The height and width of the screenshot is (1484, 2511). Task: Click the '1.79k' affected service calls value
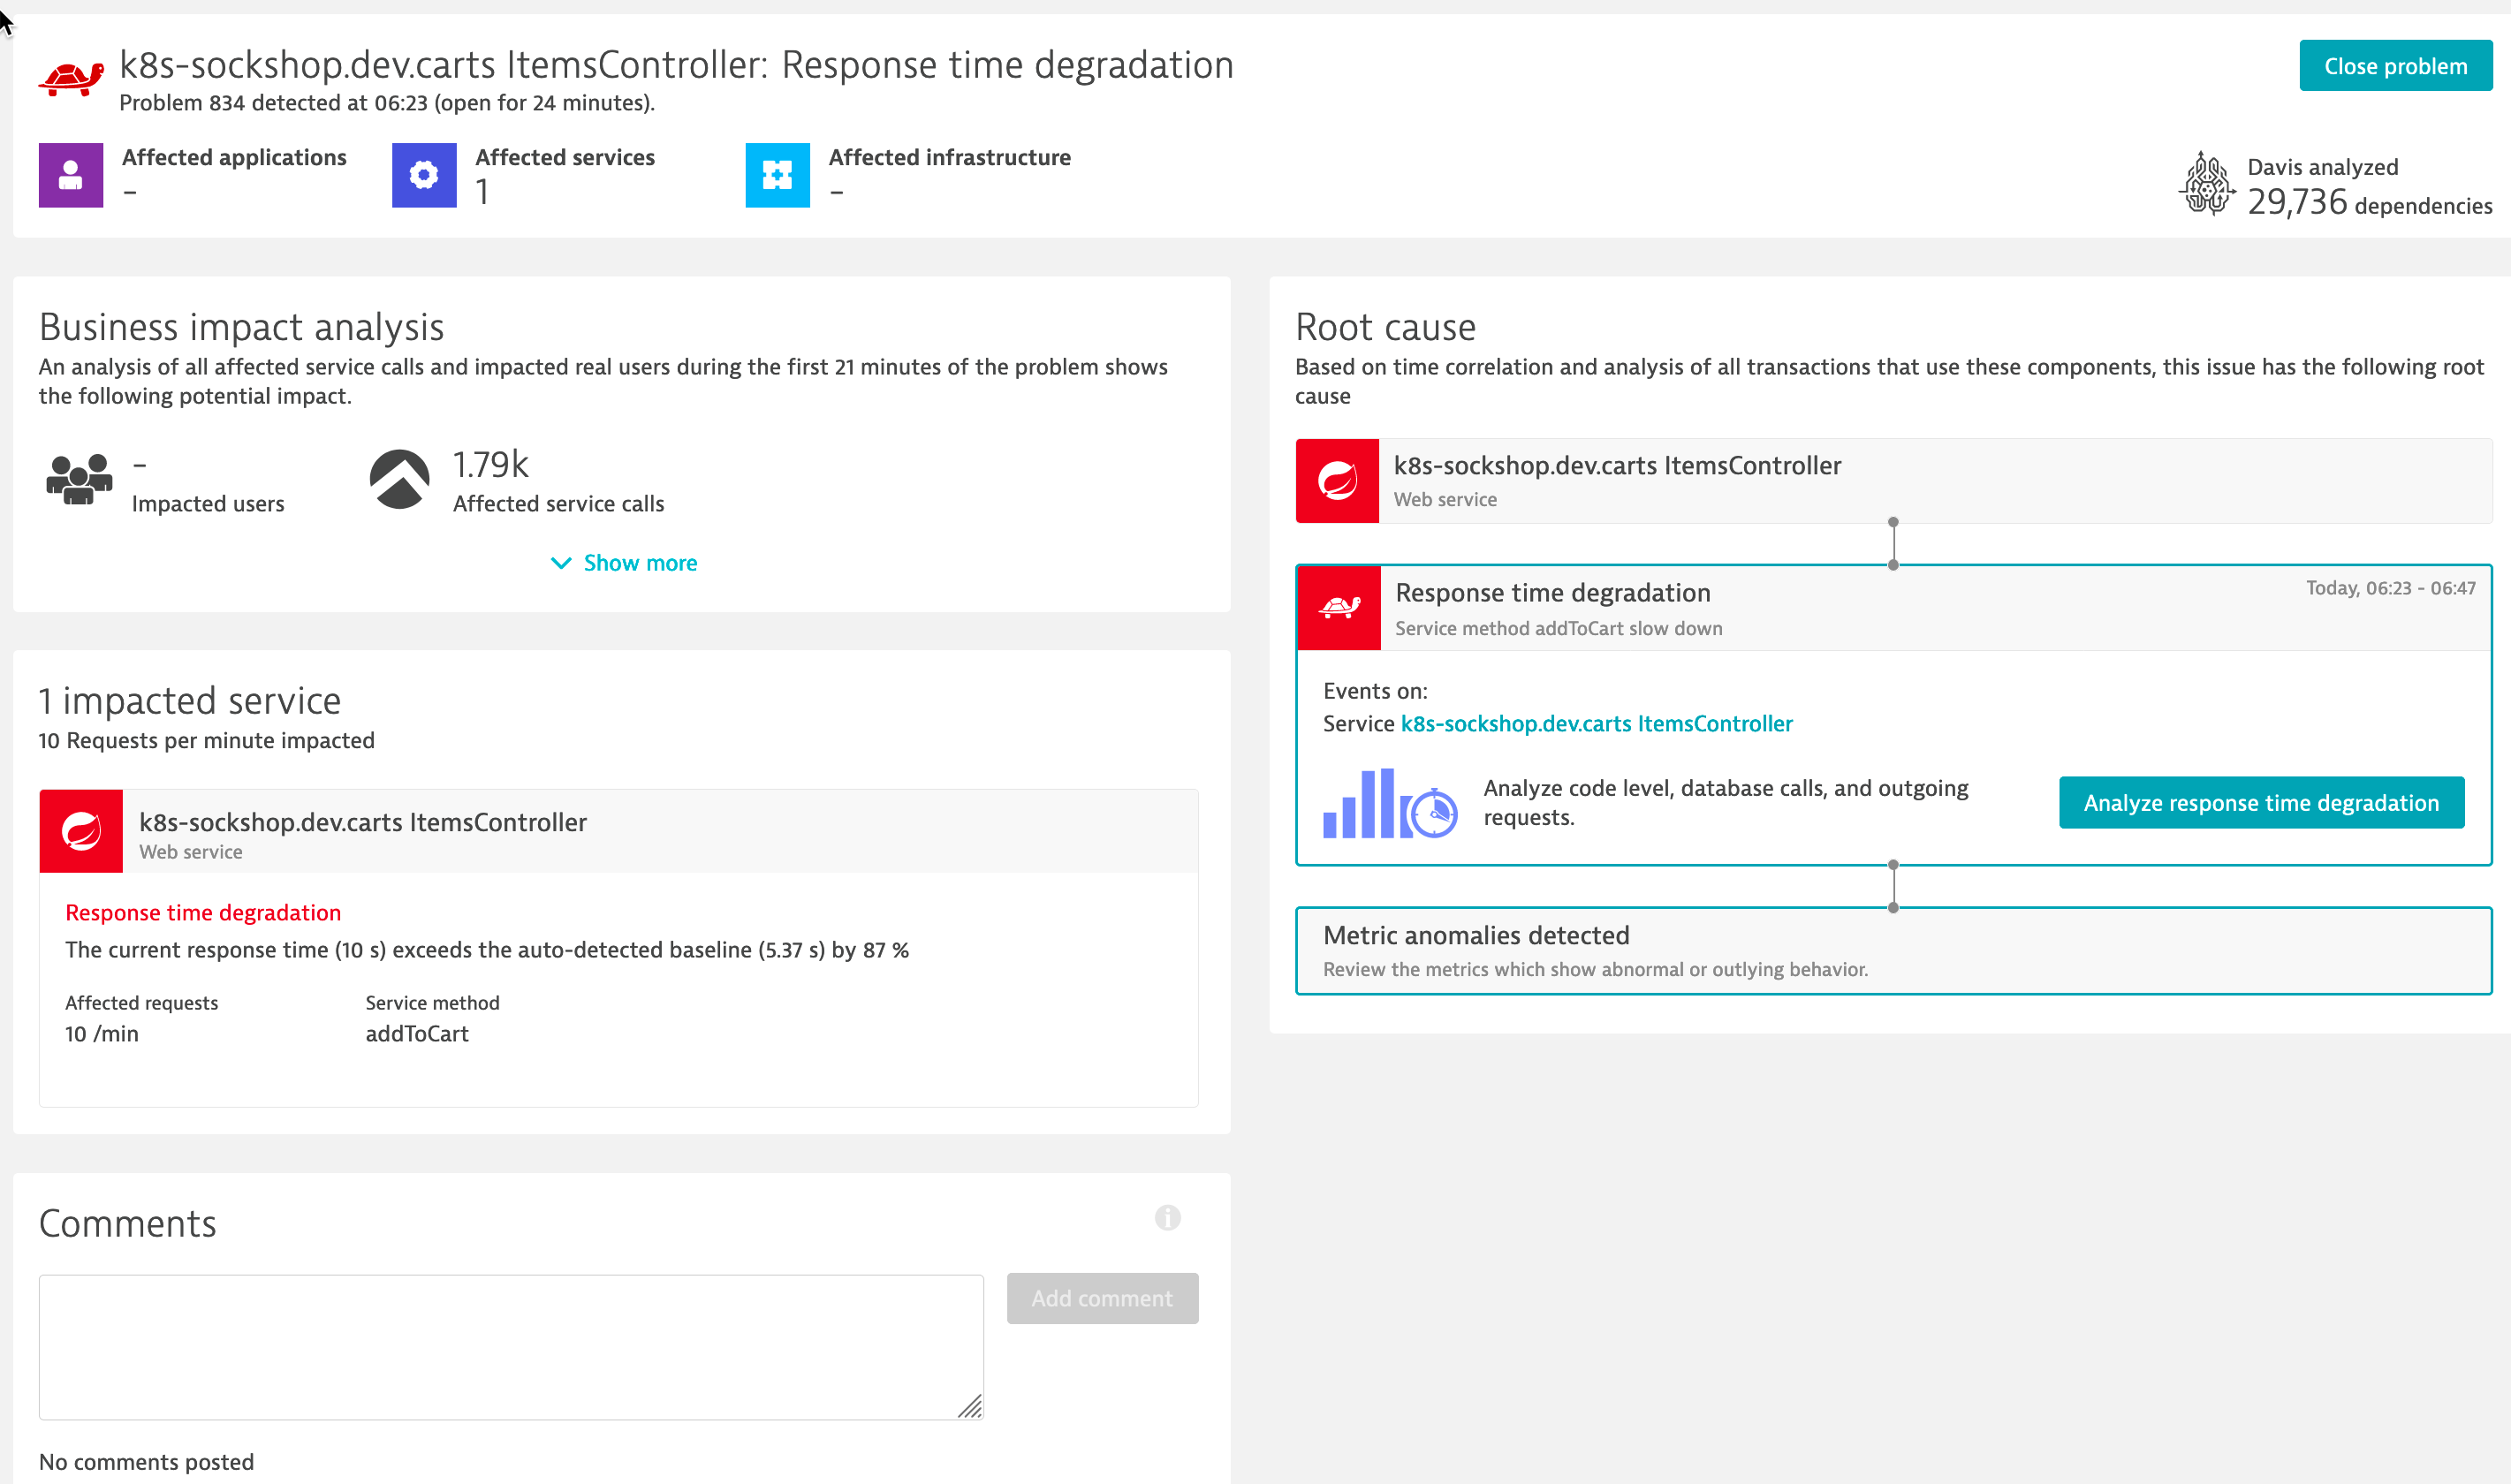click(x=490, y=465)
